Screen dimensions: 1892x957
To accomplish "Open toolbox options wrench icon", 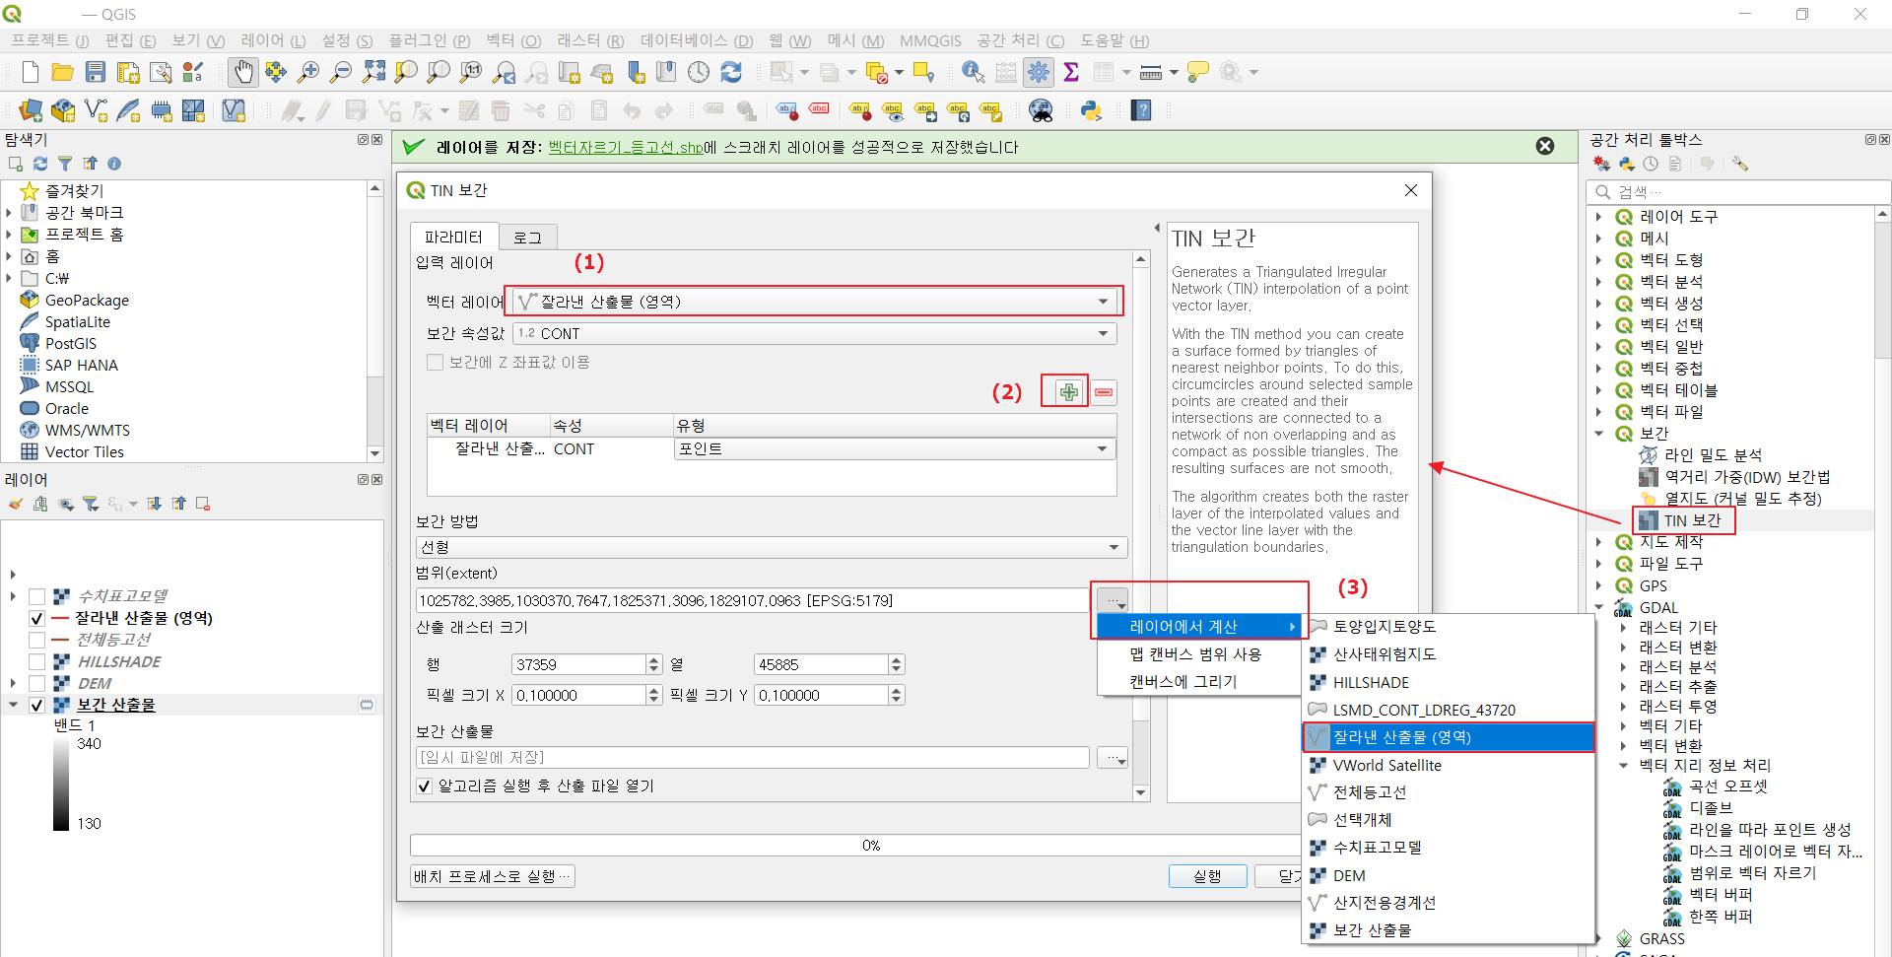I will click(1740, 164).
